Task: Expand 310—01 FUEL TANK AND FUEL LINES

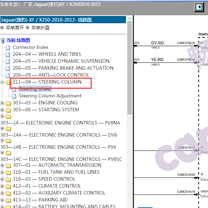Action: [2, 172]
